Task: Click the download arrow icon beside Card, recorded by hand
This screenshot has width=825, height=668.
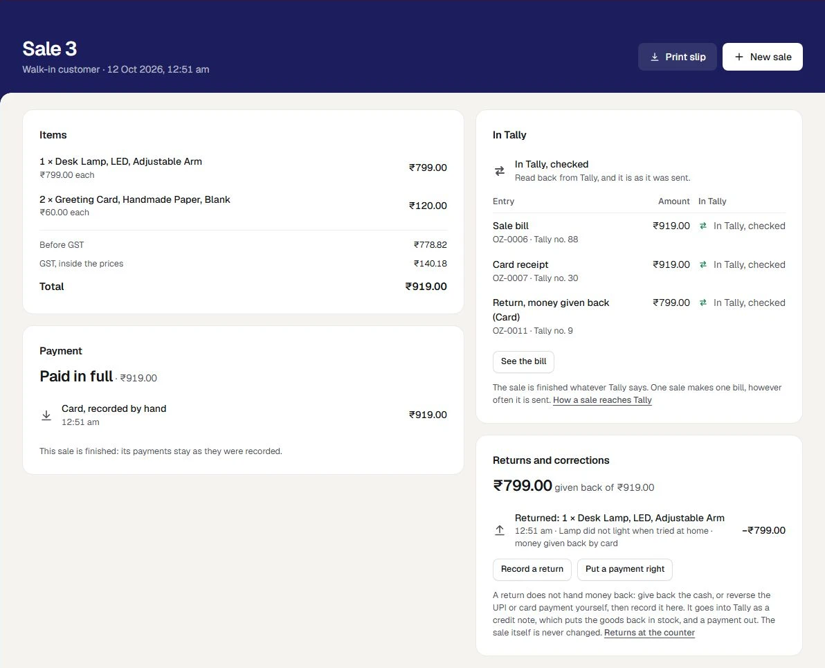Action: click(x=46, y=415)
